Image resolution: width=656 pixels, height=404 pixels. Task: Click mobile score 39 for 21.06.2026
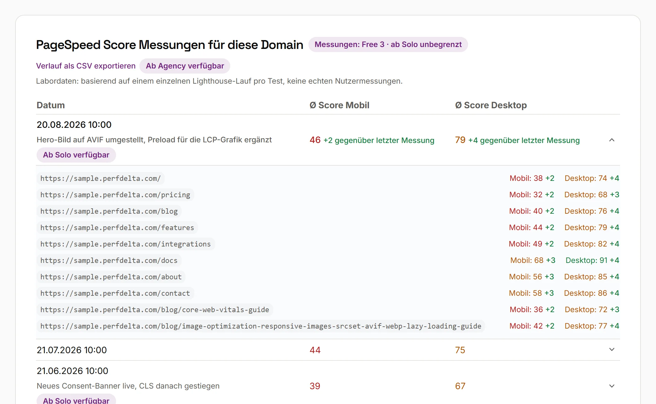[x=315, y=386]
